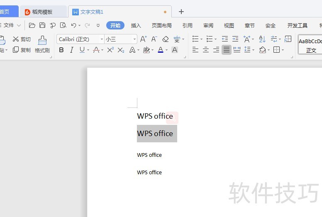Click the show/hide formatting marks icon
Viewport: 322px width, 217px height.
274,39
